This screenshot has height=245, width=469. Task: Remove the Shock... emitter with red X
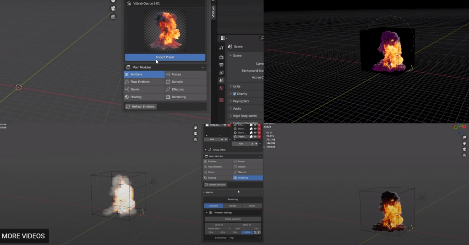coord(259,133)
